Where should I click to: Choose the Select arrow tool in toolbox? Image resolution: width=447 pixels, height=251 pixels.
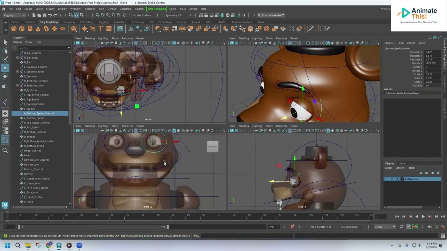[x=5, y=42]
